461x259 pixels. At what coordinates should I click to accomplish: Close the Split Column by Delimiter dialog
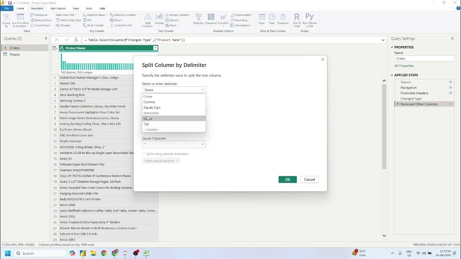click(x=323, y=59)
